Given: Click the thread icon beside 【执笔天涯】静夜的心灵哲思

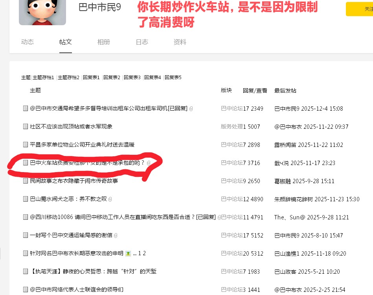Looking at the screenshot, I should (26, 271).
